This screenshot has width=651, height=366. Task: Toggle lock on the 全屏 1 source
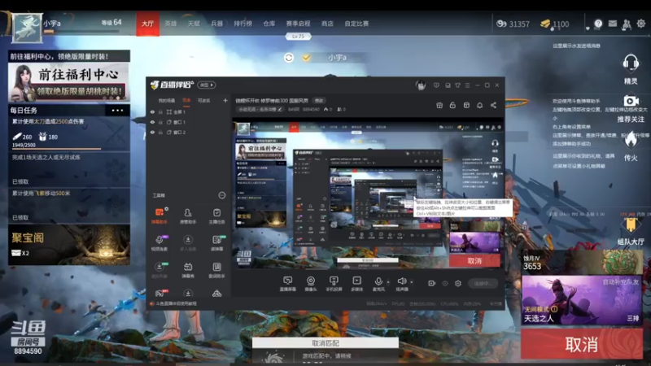point(160,112)
